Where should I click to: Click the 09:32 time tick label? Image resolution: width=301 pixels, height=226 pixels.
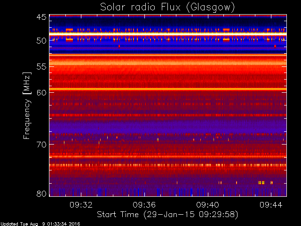pos(81,205)
